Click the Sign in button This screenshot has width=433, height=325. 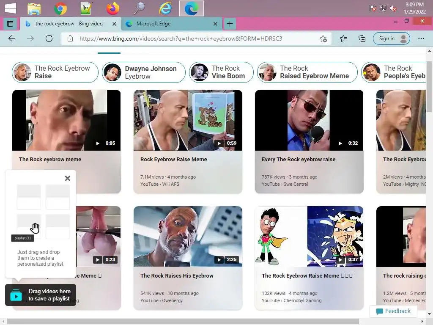click(x=391, y=39)
